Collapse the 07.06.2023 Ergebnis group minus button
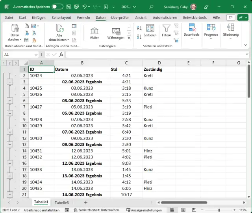The width and height of the screenshot is (252, 213). click(x=10, y=132)
